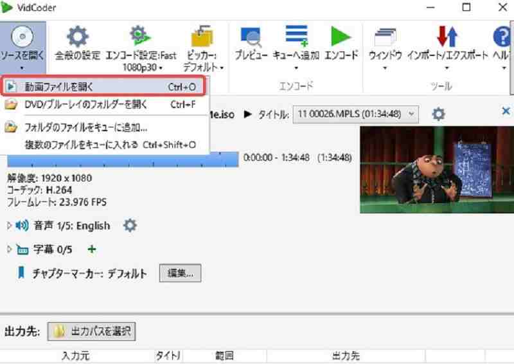Click the gear icon next to 音声 1/5: English
The height and width of the screenshot is (364, 514).
(x=130, y=226)
